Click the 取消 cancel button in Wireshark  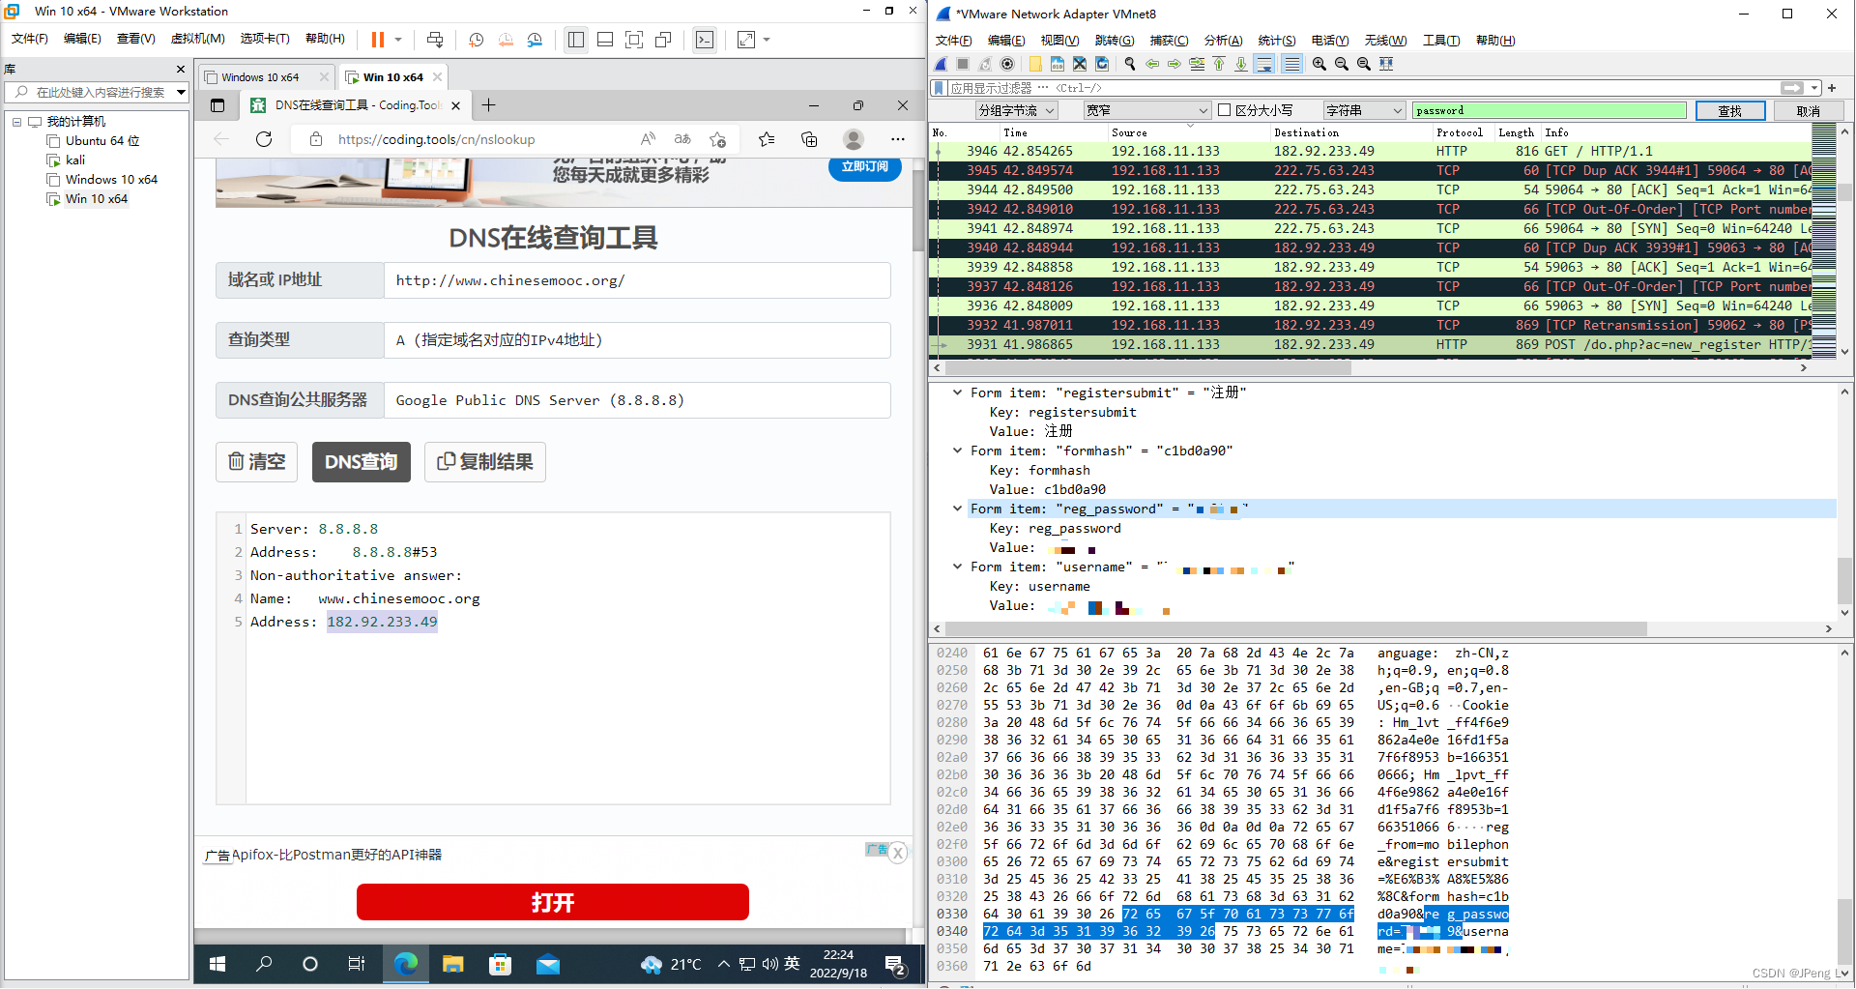[x=1808, y=110]
